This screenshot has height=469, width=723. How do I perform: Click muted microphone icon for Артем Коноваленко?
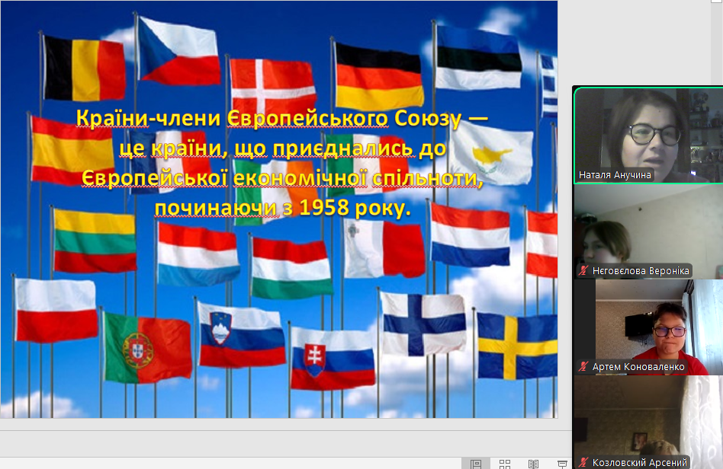click(x=584, y=367)
